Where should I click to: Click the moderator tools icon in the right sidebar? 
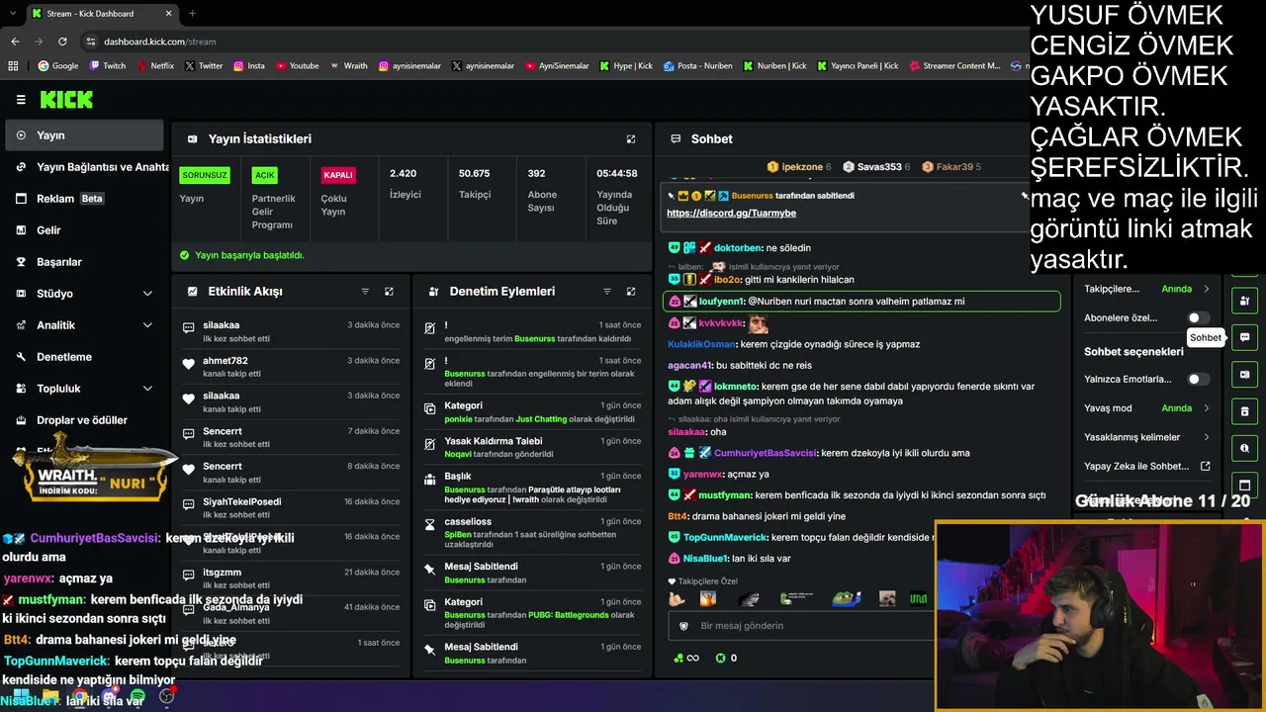1244,301
